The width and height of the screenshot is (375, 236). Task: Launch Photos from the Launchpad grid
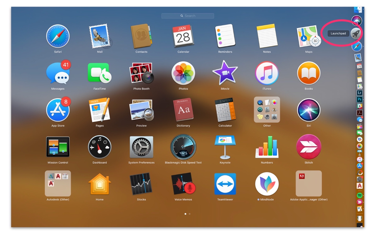coord(183,73)
